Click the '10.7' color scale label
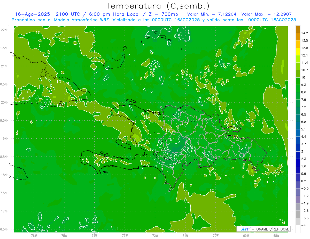 pyautogui.click(x=305, y=70)
